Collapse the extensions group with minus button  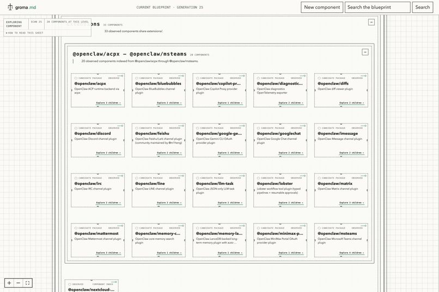point(371,22)
